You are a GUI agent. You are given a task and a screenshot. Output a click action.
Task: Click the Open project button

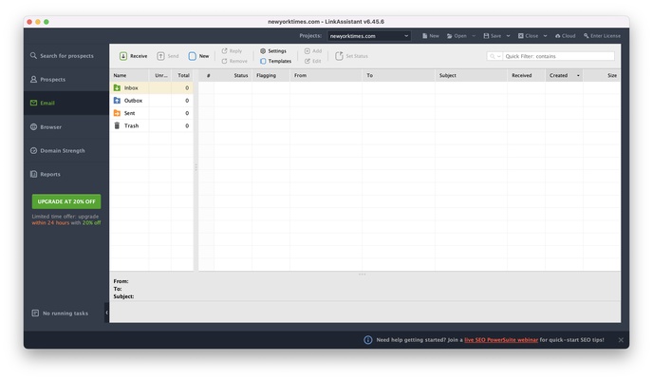(457, 36)
